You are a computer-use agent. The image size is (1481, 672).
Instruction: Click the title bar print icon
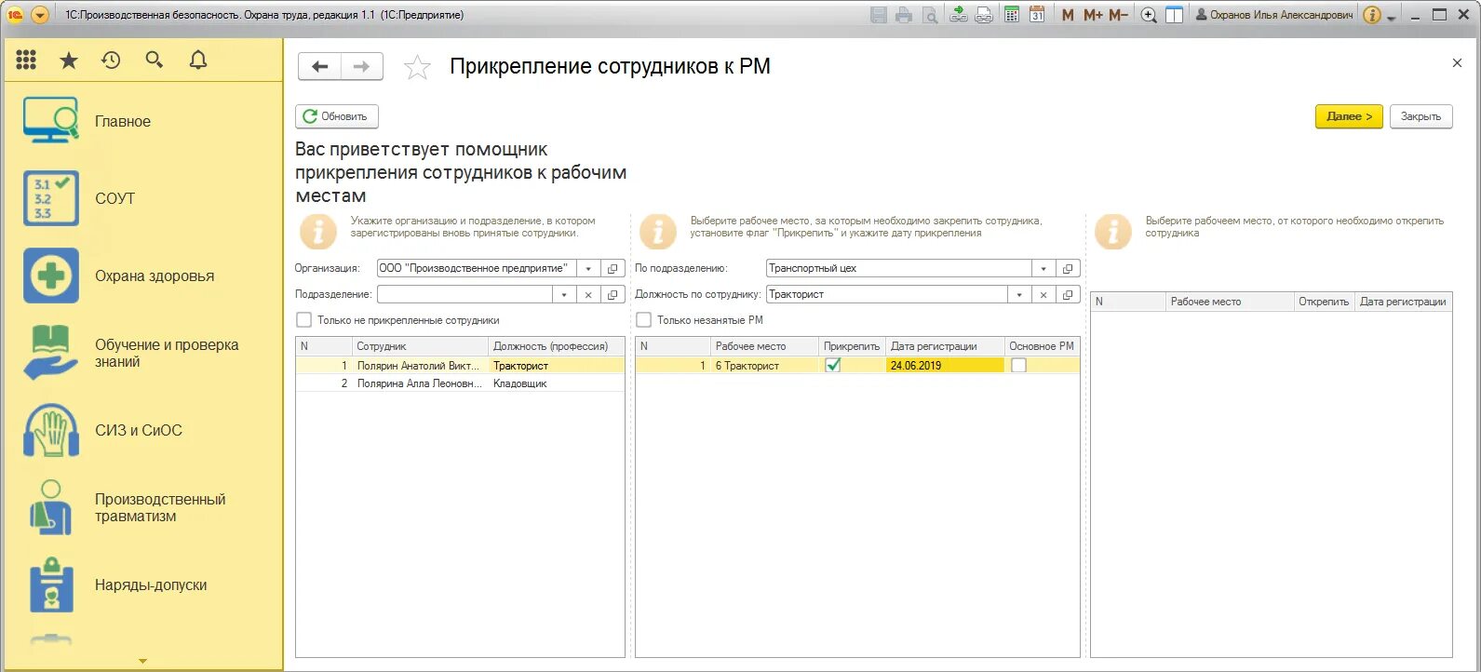coord(903,15)
